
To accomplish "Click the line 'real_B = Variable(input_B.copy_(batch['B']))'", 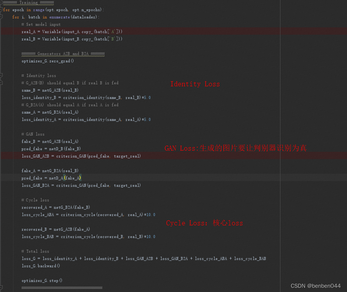I will pos(72,39).
